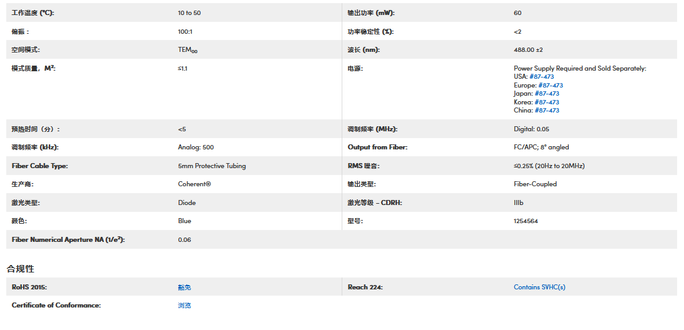Screen dimensions: 684x330
Task: Click the TEM00 spatial mode value
Action: click(x=188, y=50)
